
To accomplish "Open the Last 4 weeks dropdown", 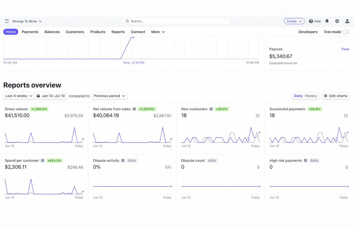I will tap(19, 96).
